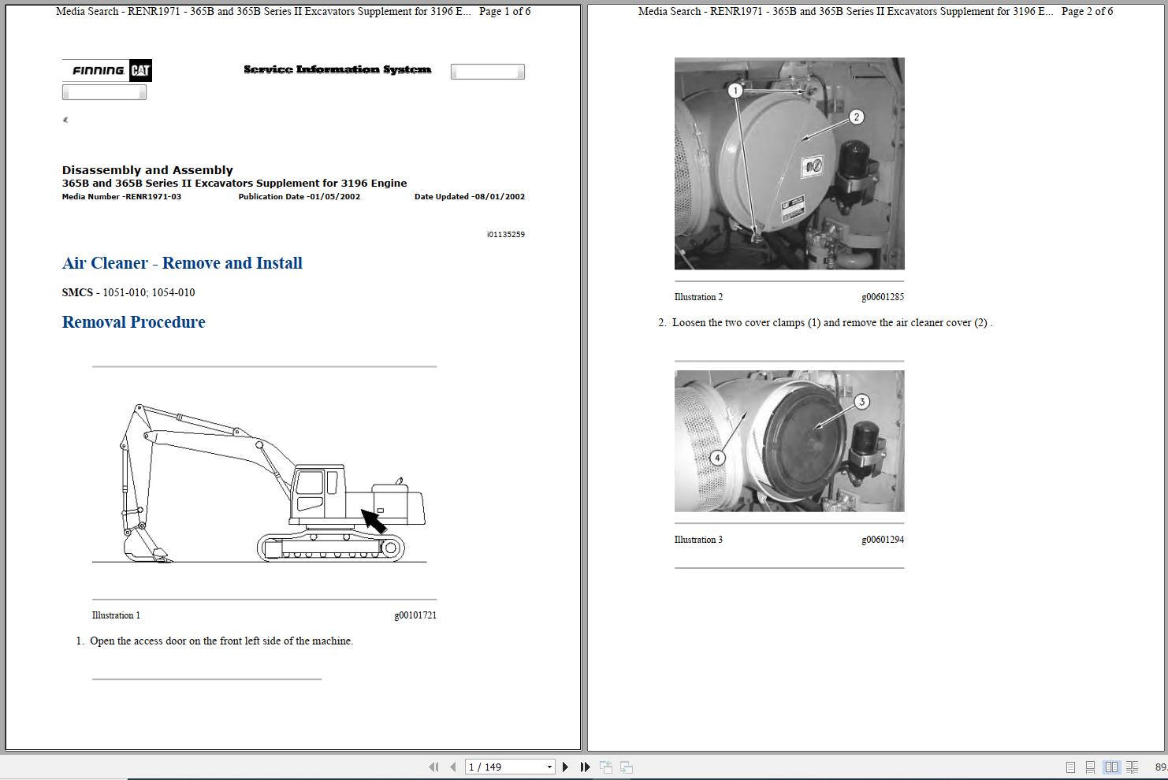Viewport: 1168px width, 780px height.
Task: Select the continuous scrolling view icon
Action: click(1091, 767)
